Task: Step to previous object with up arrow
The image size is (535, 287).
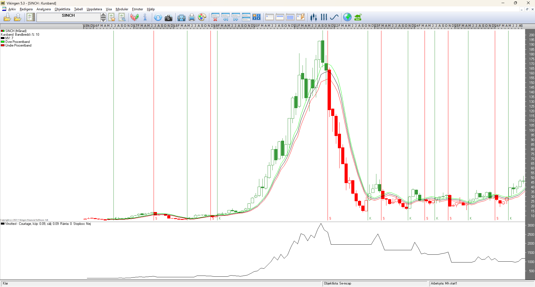Action: 103,15
